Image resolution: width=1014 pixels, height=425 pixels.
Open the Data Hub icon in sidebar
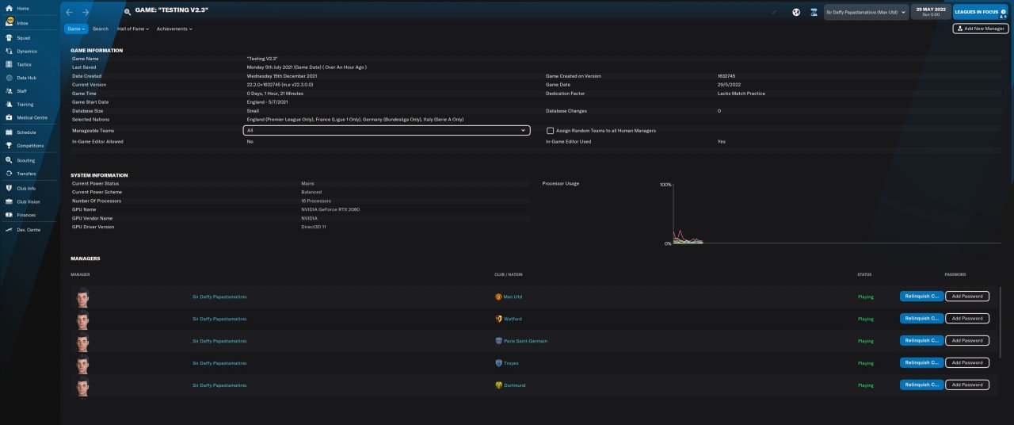[x=9, y=78]
